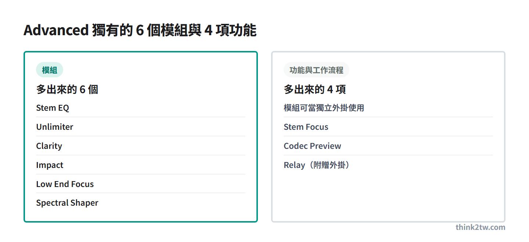Image resolution: width=529 pixels, height=242 pixels.
Task: Click the Stem Focus feature
Action: (x=388, y=127)
